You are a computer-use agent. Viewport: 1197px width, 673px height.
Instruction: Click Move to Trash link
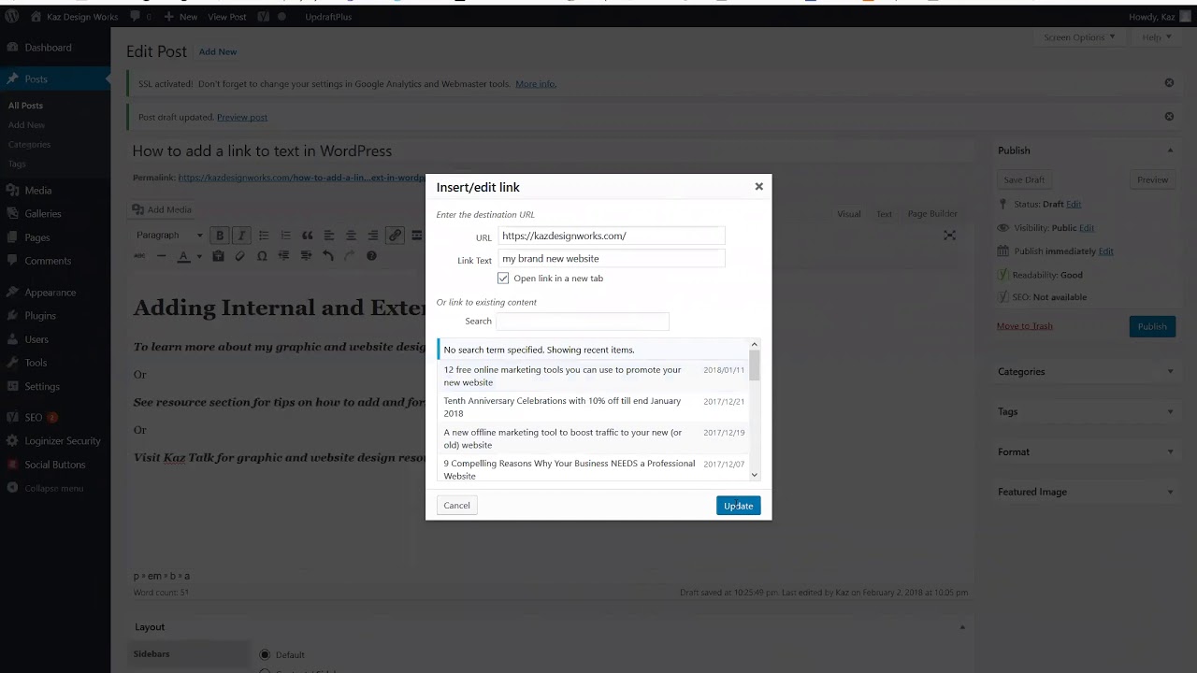click(x=1025, y=326)
